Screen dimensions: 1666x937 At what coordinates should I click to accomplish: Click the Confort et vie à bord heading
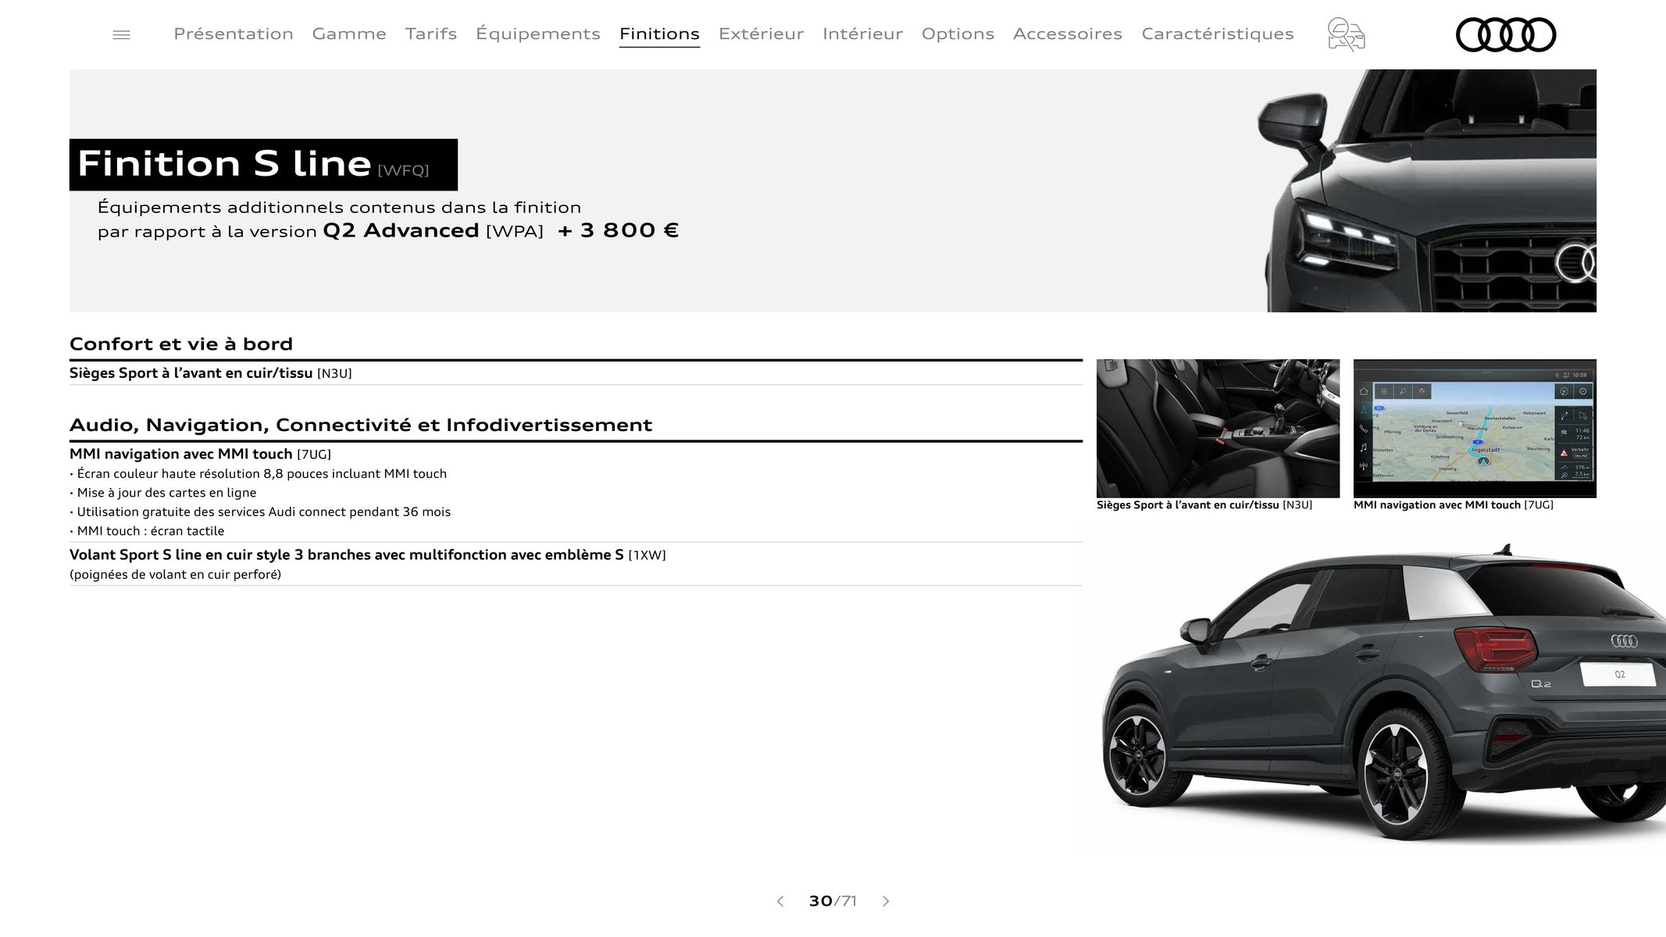pyautogui.click(x=181, y=344)
